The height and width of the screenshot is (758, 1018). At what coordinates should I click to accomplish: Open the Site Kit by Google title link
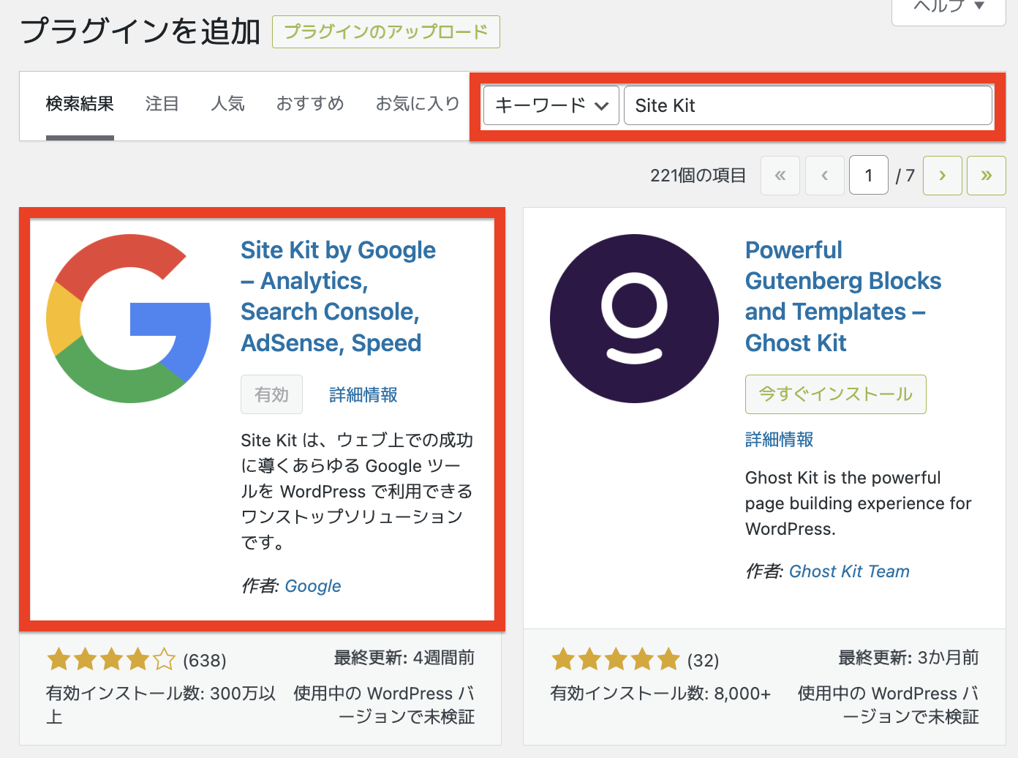pos(338,296)
